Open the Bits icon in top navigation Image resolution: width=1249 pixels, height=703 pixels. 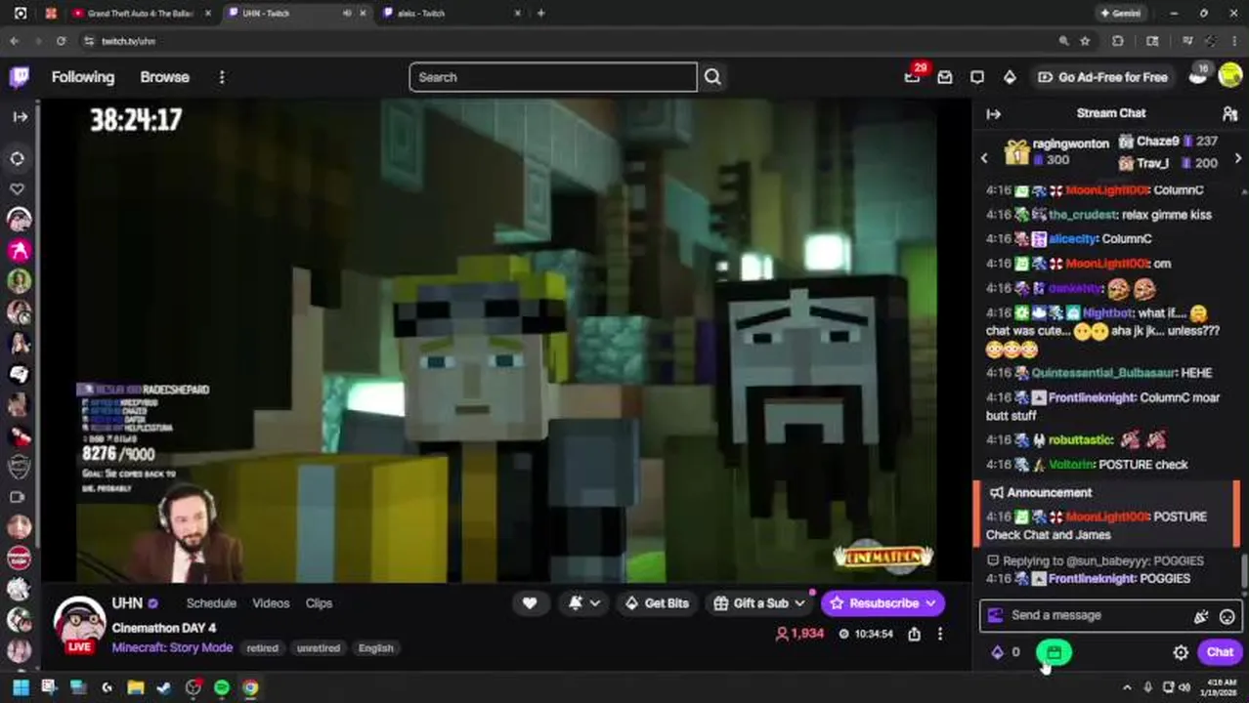[x=1010, y=77]
